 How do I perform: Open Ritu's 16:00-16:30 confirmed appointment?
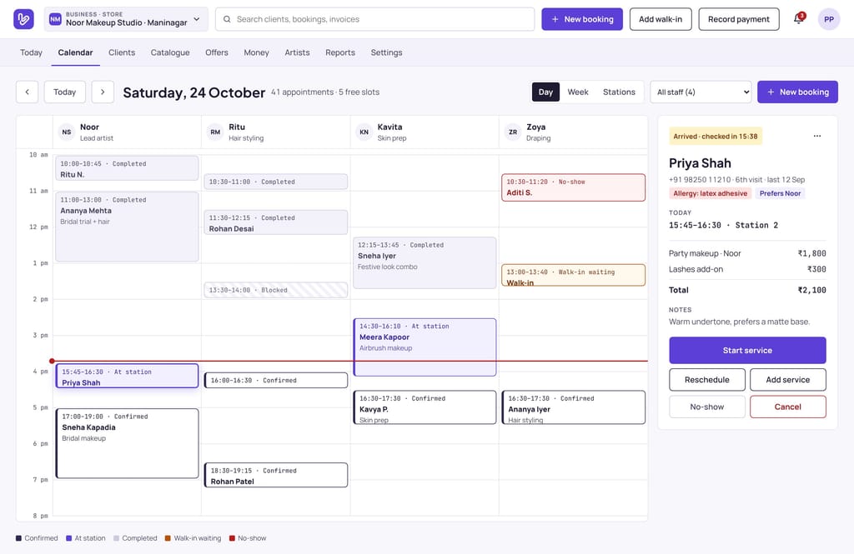275,381
